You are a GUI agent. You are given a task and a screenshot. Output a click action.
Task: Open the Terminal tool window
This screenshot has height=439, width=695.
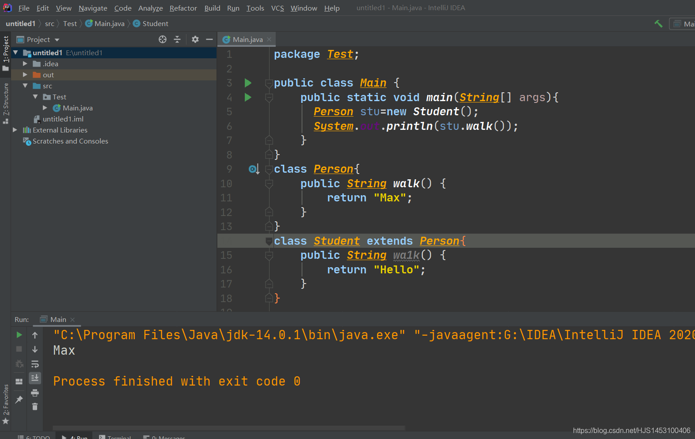point(115,436)
